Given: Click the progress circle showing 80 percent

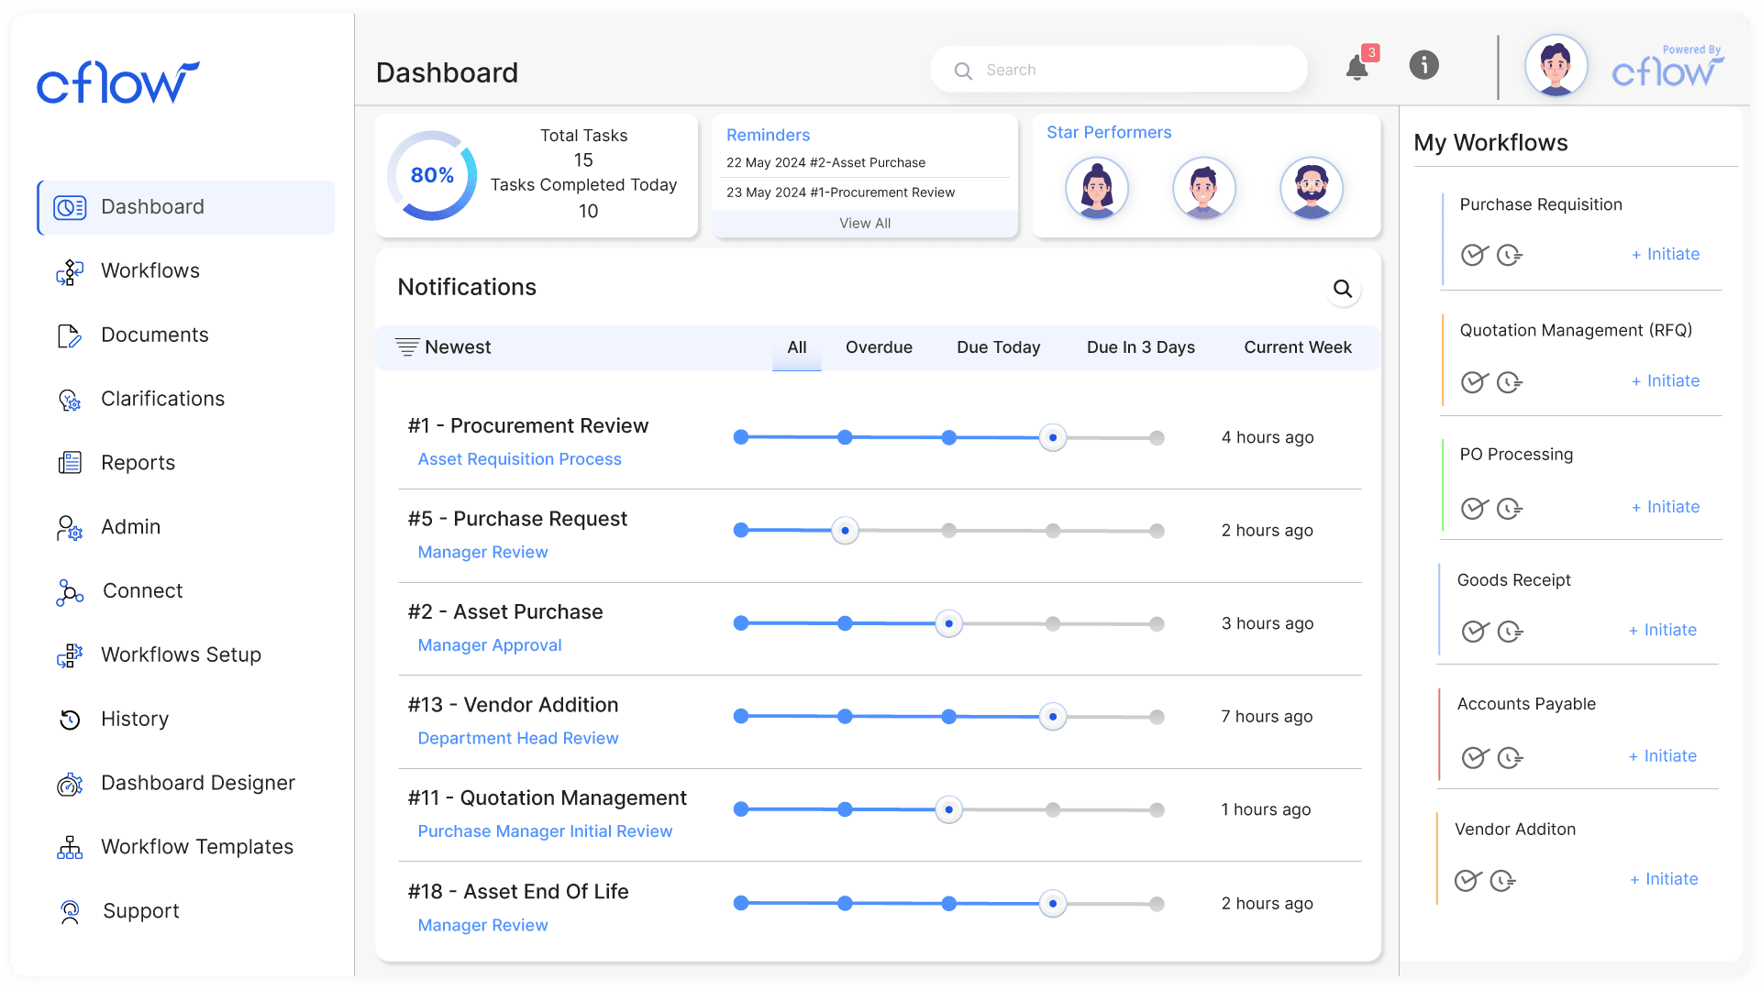Looking at the screenshot, I should [x=431, y=175].
